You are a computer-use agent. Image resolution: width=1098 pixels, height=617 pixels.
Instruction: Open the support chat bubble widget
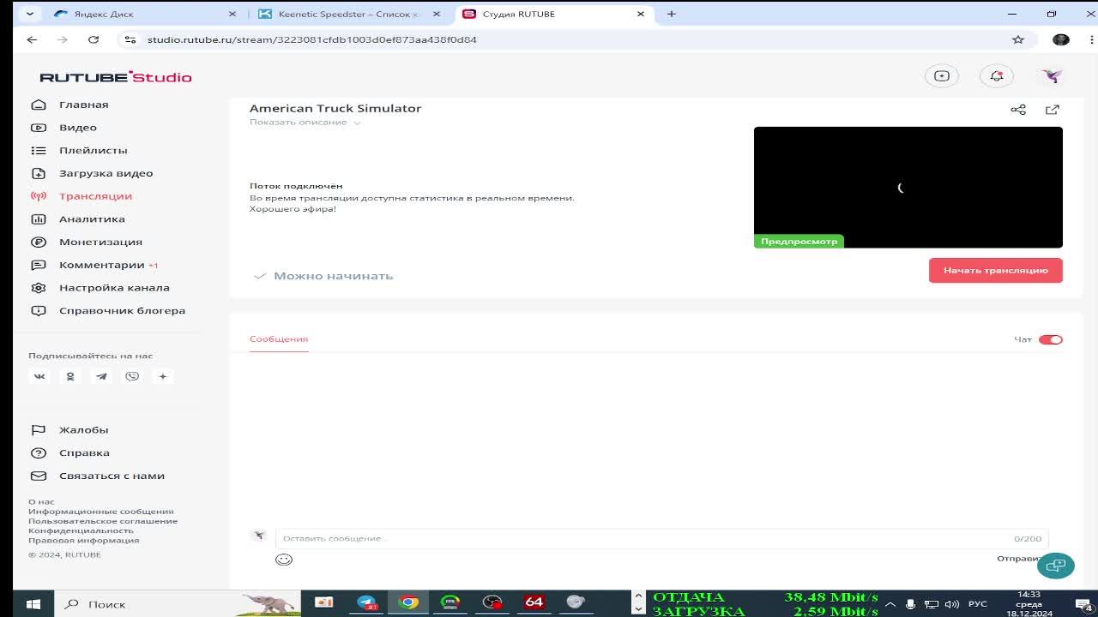click(1056, 566)
